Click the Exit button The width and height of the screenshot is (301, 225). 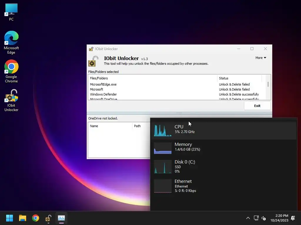click(x=257, y=106)
